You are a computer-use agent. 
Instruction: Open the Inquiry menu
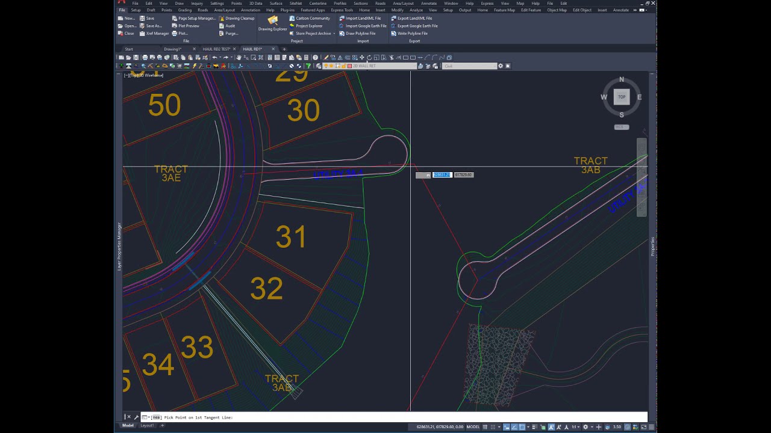[x=197, y=3]
